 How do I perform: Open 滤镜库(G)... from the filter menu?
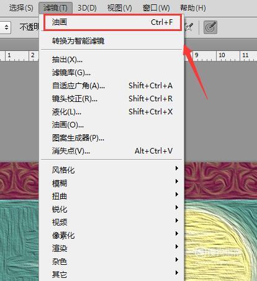coord(111,73)
